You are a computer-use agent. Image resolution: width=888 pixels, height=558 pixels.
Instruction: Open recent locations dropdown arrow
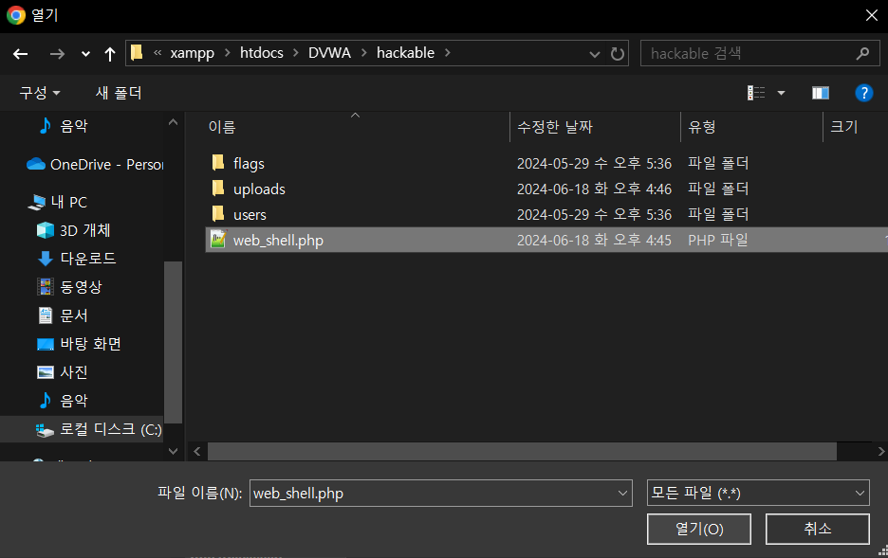(85, 54)
